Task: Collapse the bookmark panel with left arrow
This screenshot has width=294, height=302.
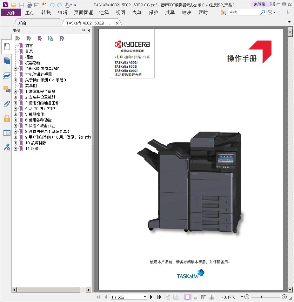Action: 89,30
